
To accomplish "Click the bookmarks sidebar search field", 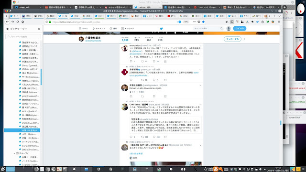I will pyautogui.click(x=23, y=36).
